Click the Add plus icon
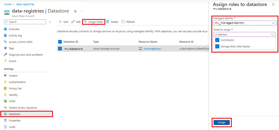This screenshot has height=130, width=279. click(x=60, y=22)
